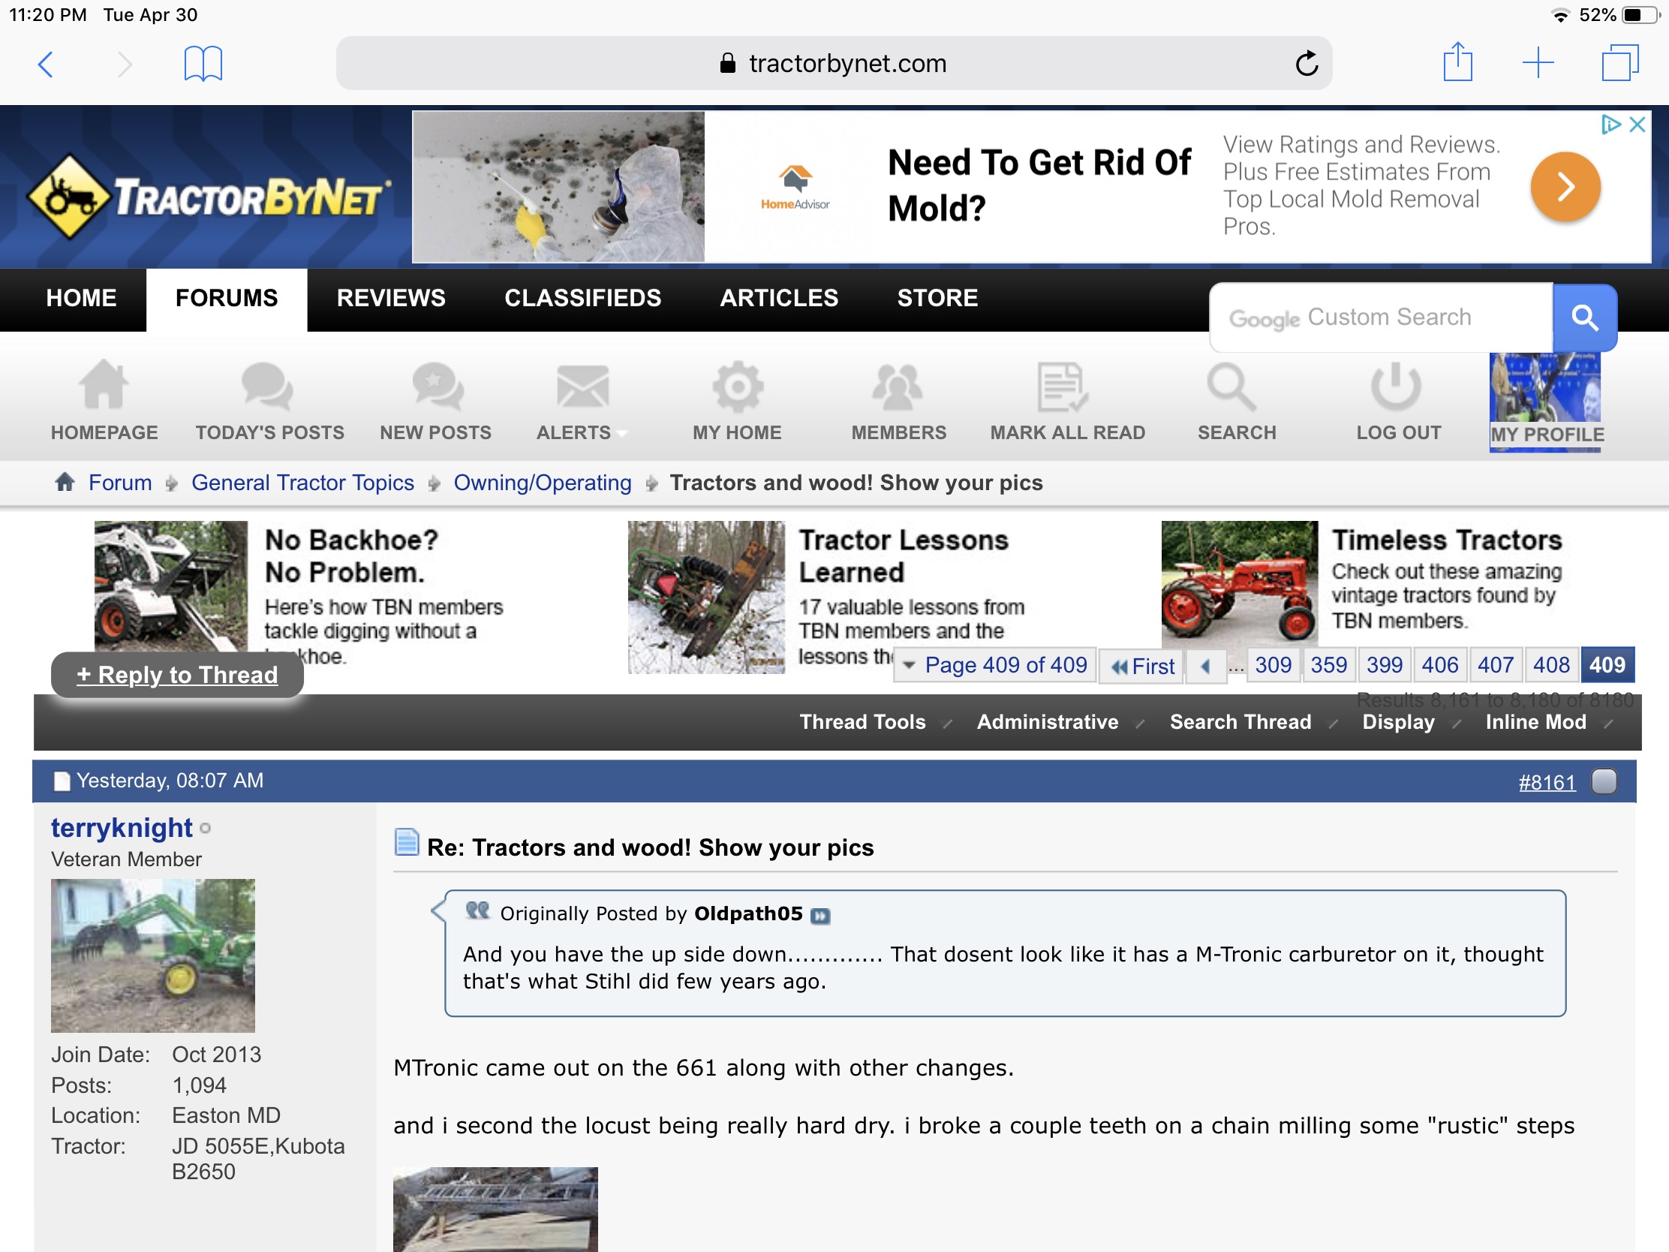Close the mold ad with X
Image resolution: width=1669 pixels, height=1252 pixels.
click(x=1637, y=125)
